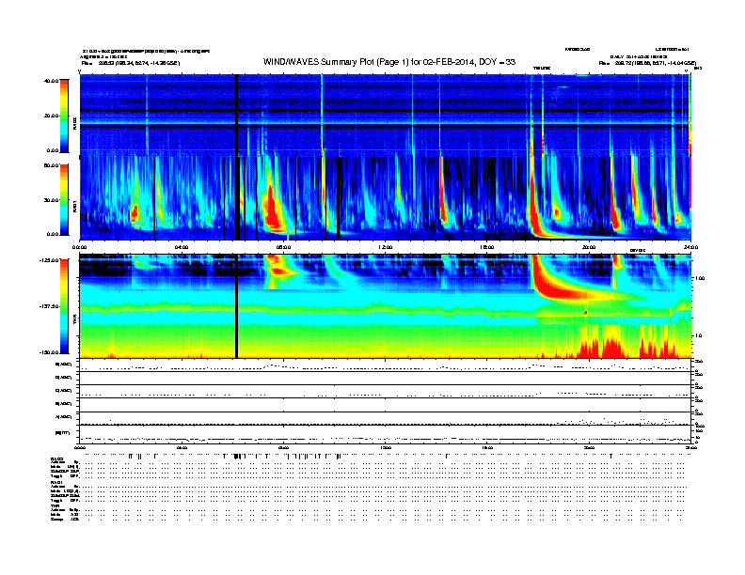Click the -150.00 label on TNR scale
The height and width of the screenshot is (575, 745).
coord(49,352)
